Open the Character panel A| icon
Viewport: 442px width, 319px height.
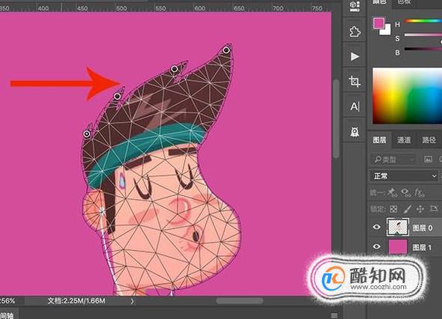(354, 106)
